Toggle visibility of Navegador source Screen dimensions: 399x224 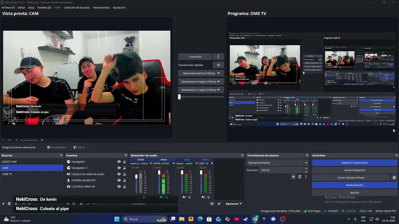(x=119, y=162)
